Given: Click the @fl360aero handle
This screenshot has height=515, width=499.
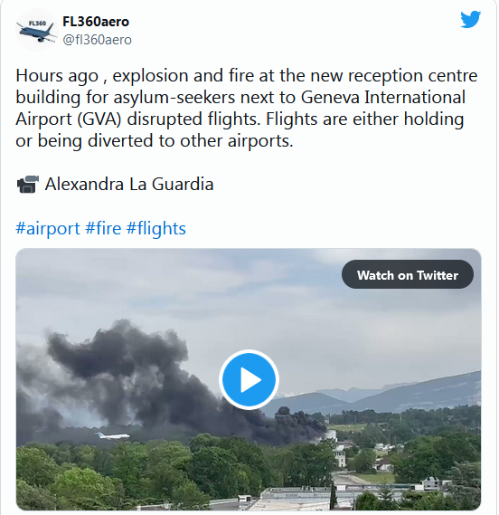Looking at the screenshot, I should [97, 40].
